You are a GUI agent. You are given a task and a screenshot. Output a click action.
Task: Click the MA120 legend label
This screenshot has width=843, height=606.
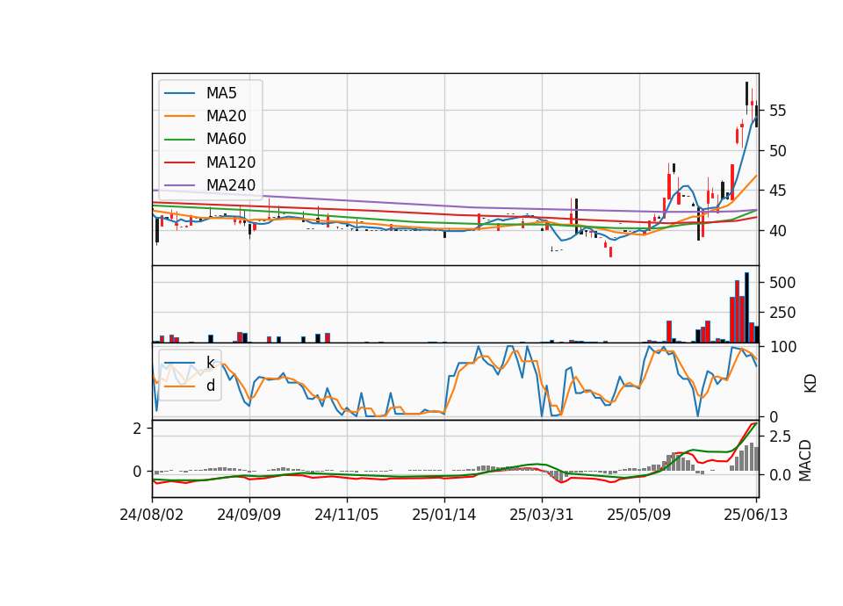[231, 162]
